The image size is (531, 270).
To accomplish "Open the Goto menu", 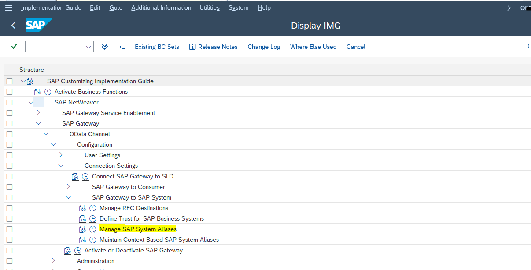I will tap(116, 7).
